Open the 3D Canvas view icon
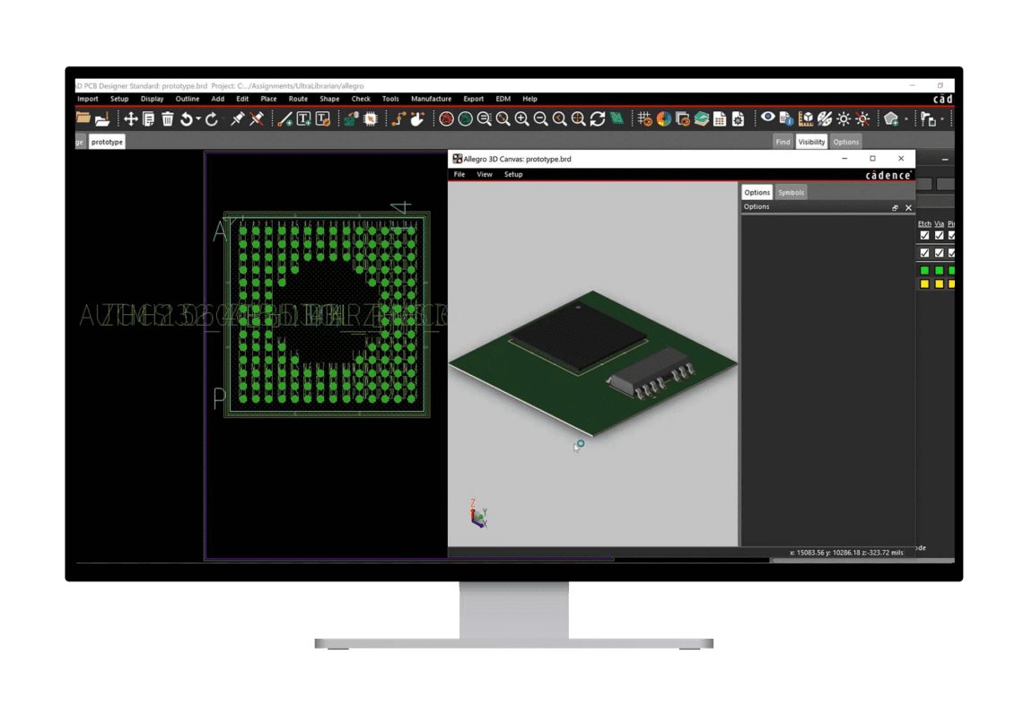 (x=806, y=118)
